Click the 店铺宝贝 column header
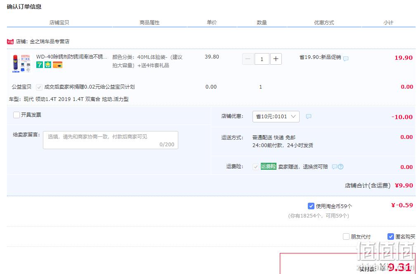Image resolution: width=418 pixels, height=274 pixels. pos(59,23)
